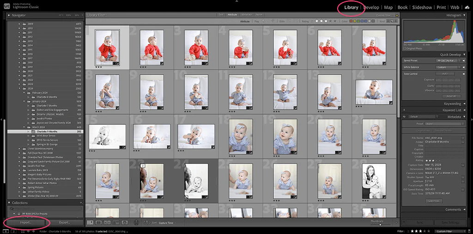Add new collection with plus icon
Image resolution: width=473 pixels, height=234 pixels.
click(x=81, y=203)
